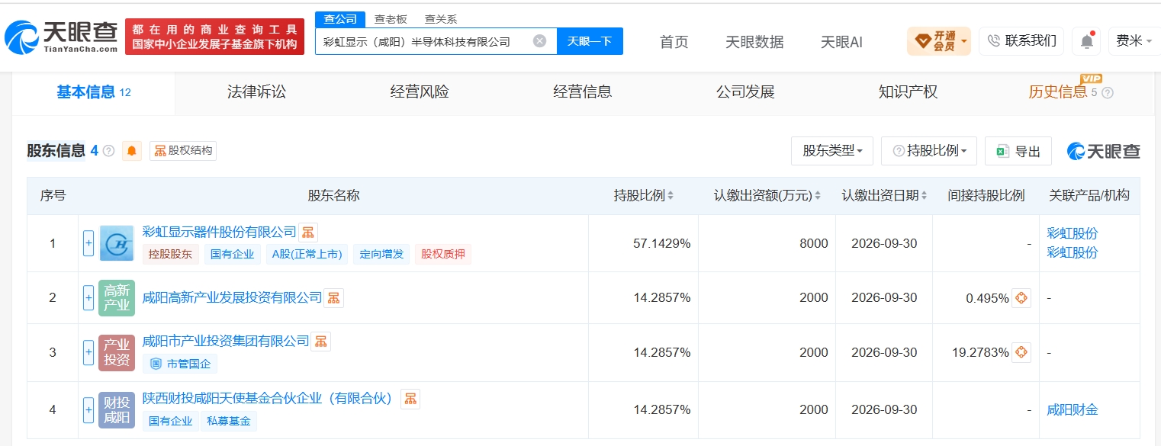1161x446 pixels.
Task: Click the 股权结构 button
Action: (x=183, y=151)
